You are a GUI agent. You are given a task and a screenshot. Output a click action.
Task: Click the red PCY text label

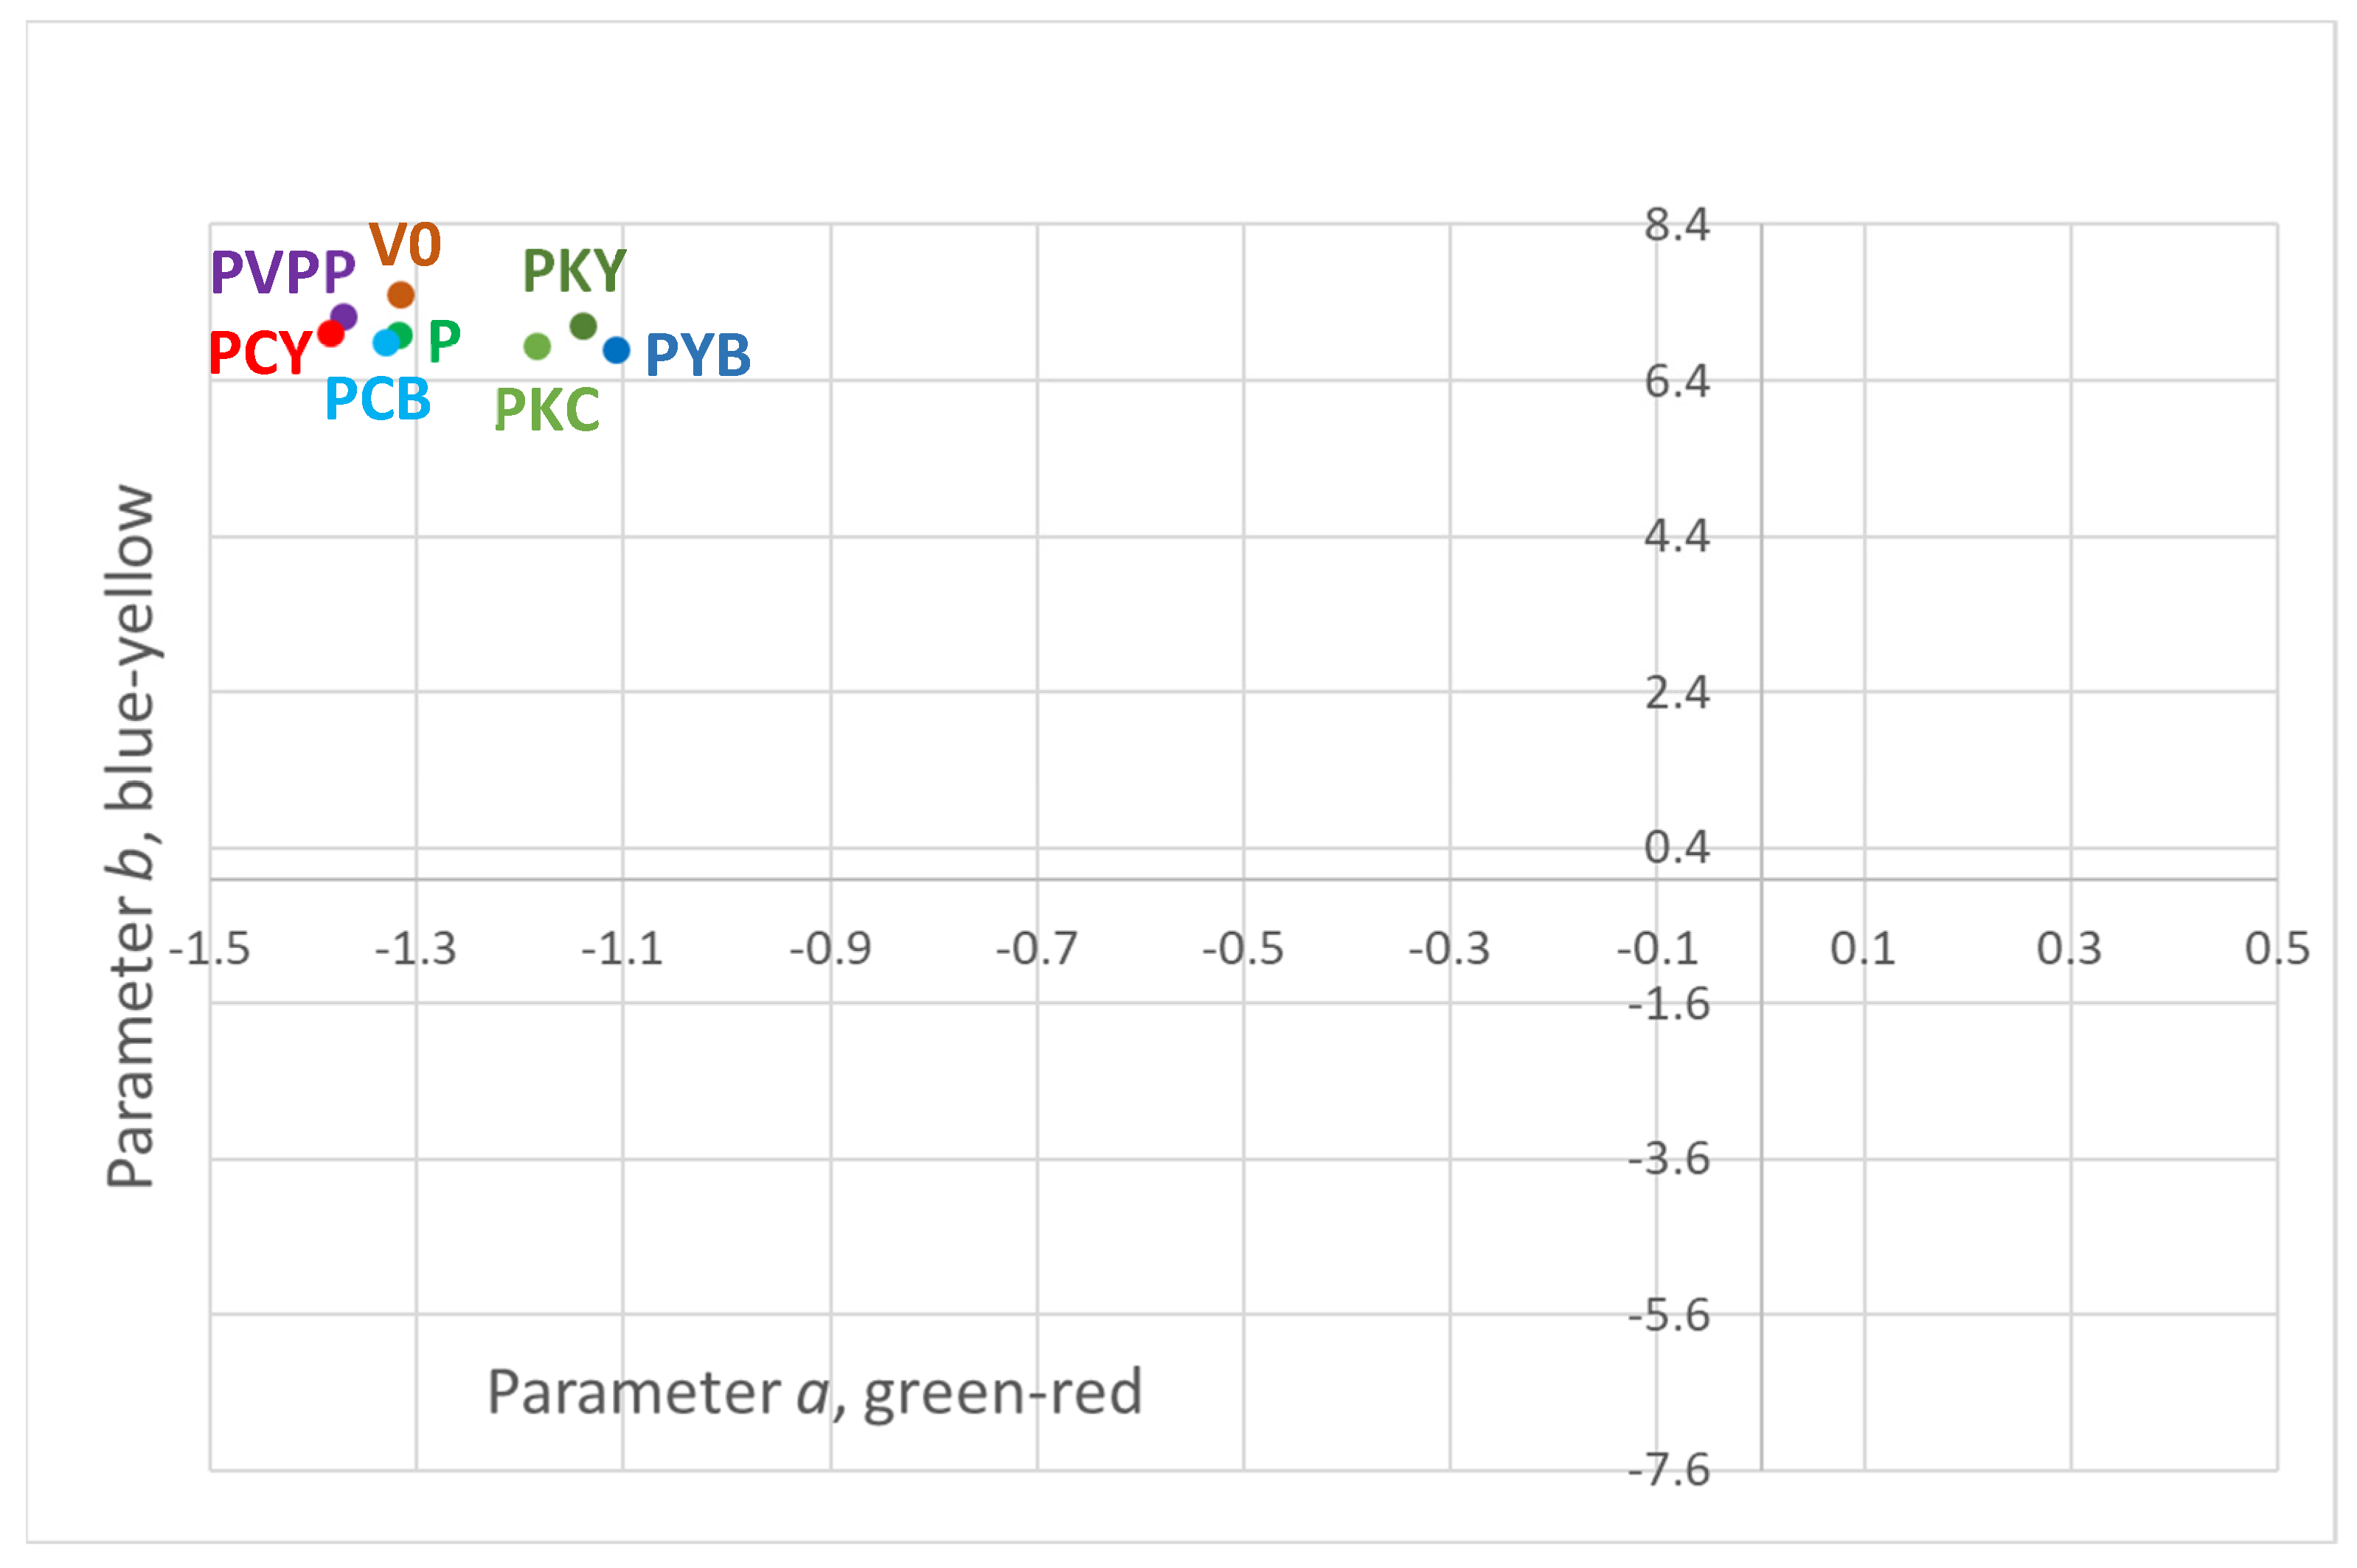tap(260, 354)
